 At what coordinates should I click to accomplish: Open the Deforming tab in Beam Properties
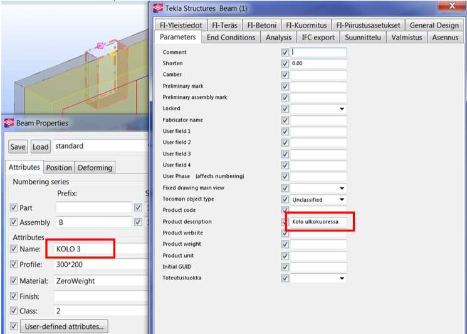[95, 167]
